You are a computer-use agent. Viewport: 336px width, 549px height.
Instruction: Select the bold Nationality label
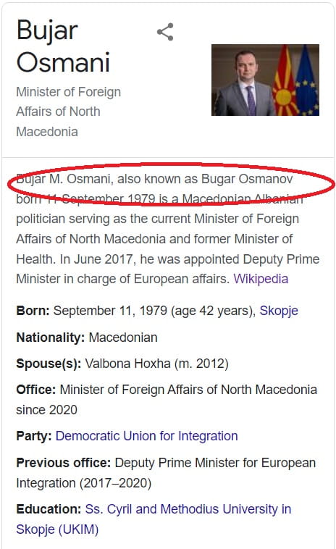point(51,338)
